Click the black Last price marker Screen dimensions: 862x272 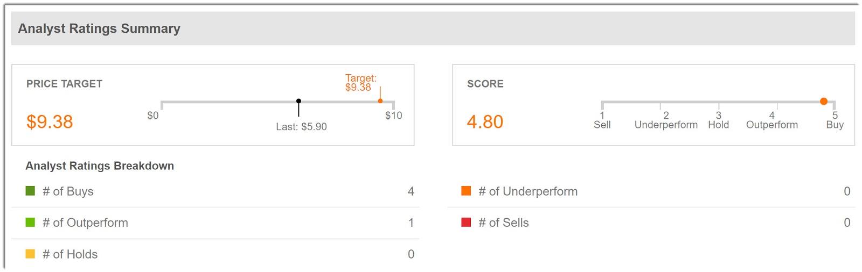pos(298,101)
